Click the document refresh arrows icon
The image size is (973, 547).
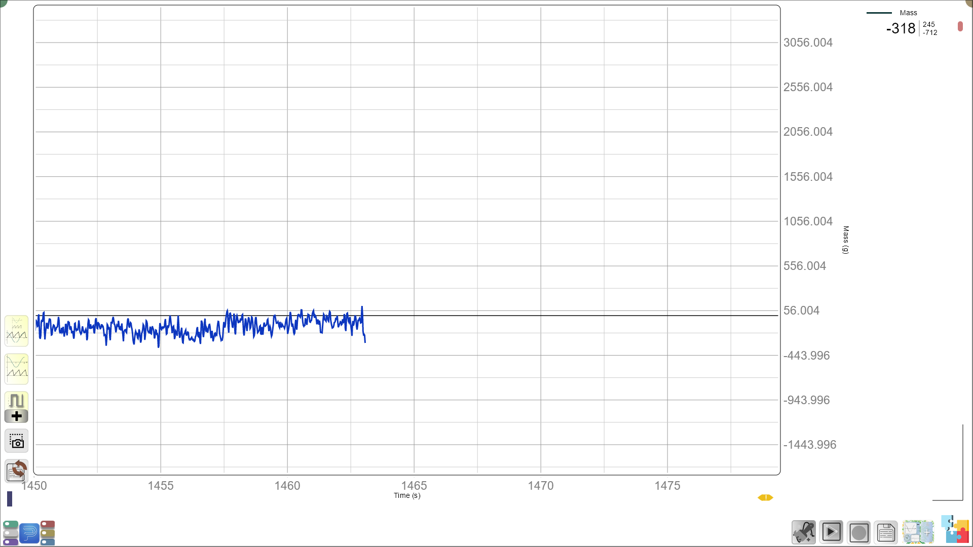(x=16, y=471)
